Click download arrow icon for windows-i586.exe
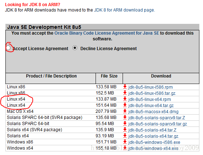This screenshot has height=155, width=203. point(125,142)
